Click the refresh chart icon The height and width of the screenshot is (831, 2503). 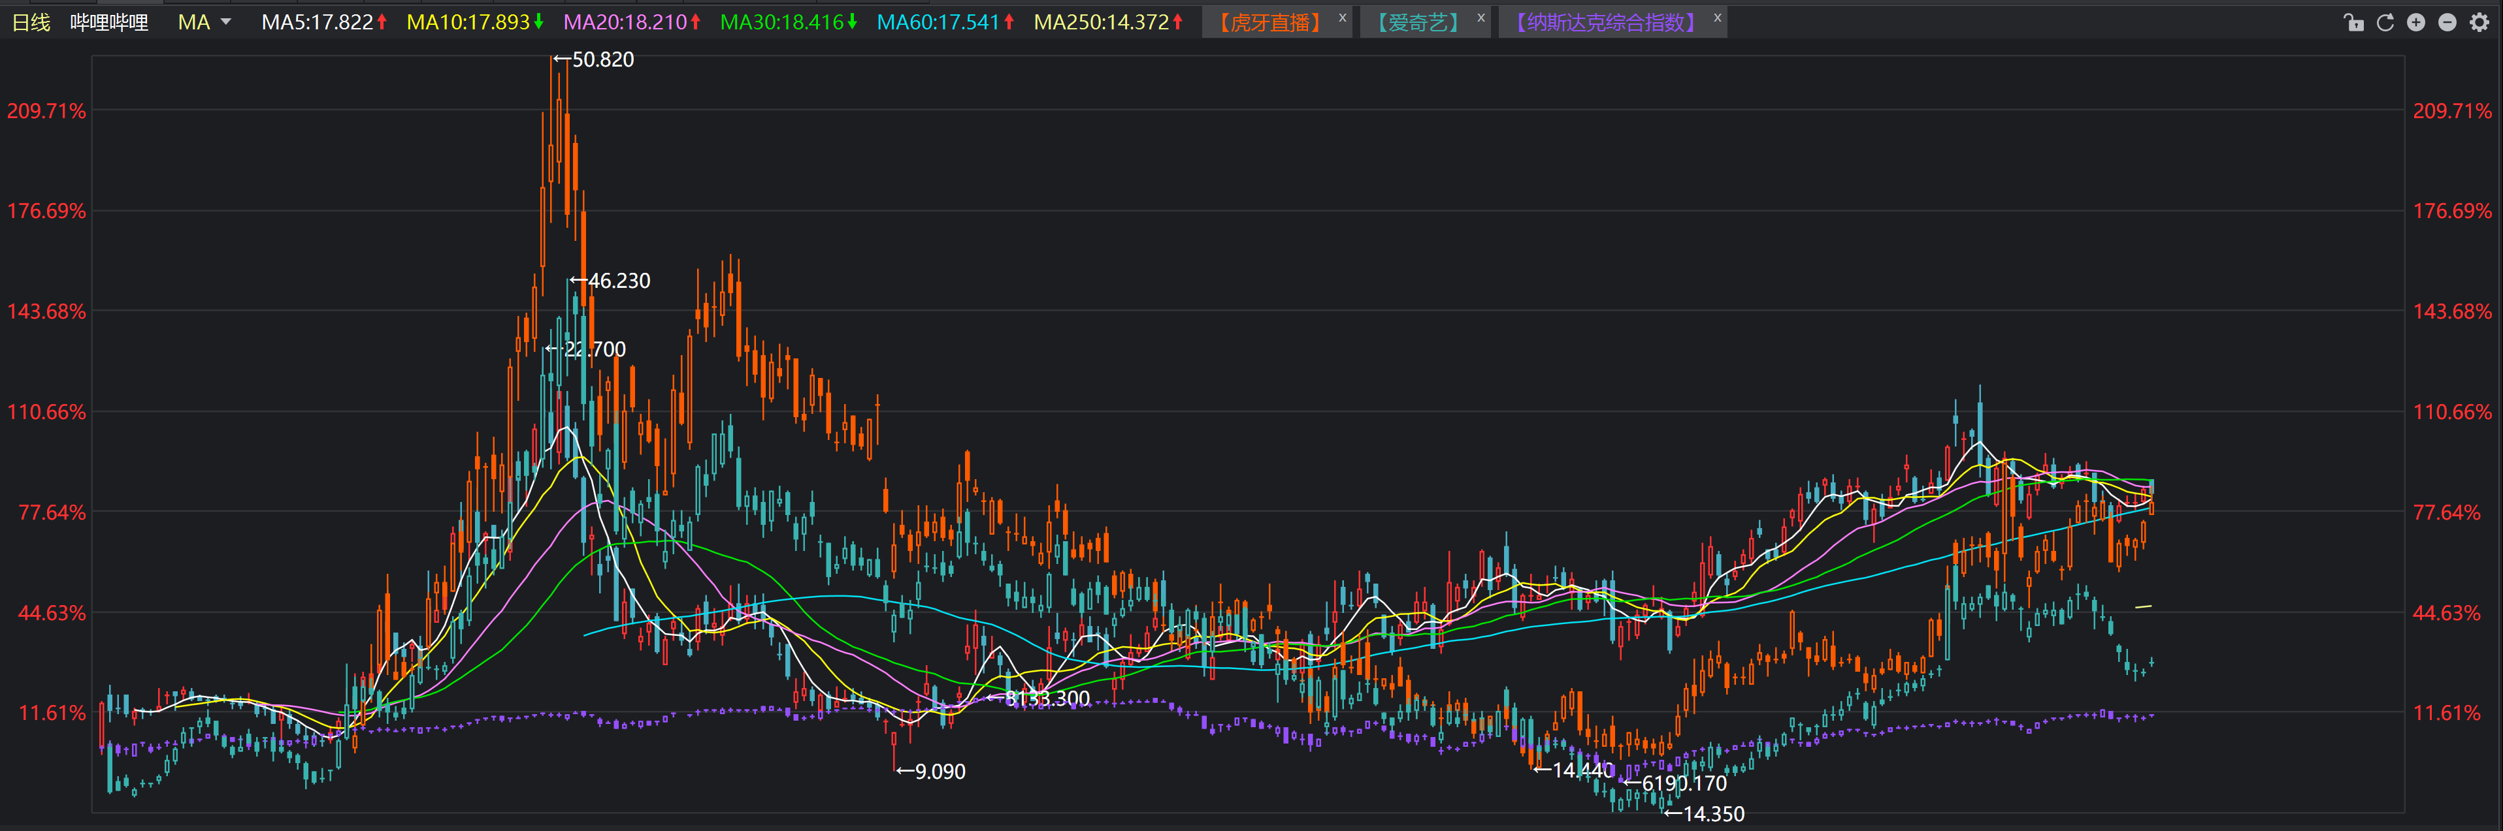pos(2385,22)
